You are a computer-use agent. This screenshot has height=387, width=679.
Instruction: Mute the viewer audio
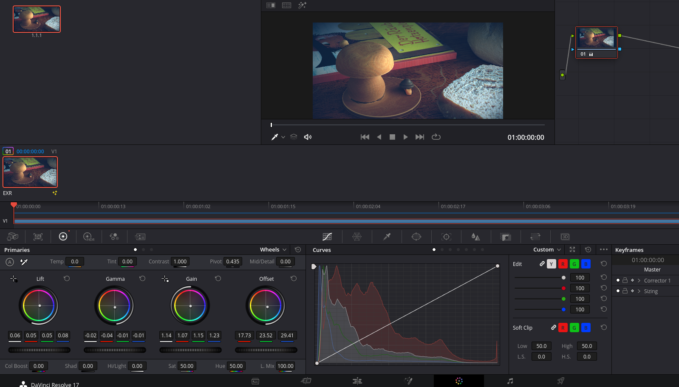[308, 137]
